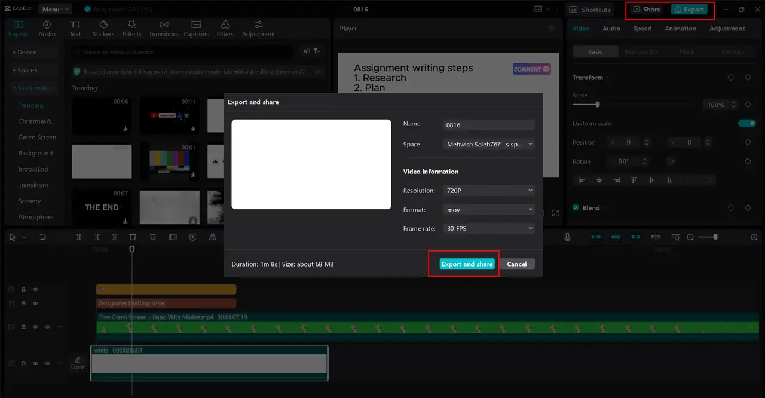Open the Filters panel
The height and width of the screenshot is (398, 765).
pyautogui.click(x=225, y=27)
